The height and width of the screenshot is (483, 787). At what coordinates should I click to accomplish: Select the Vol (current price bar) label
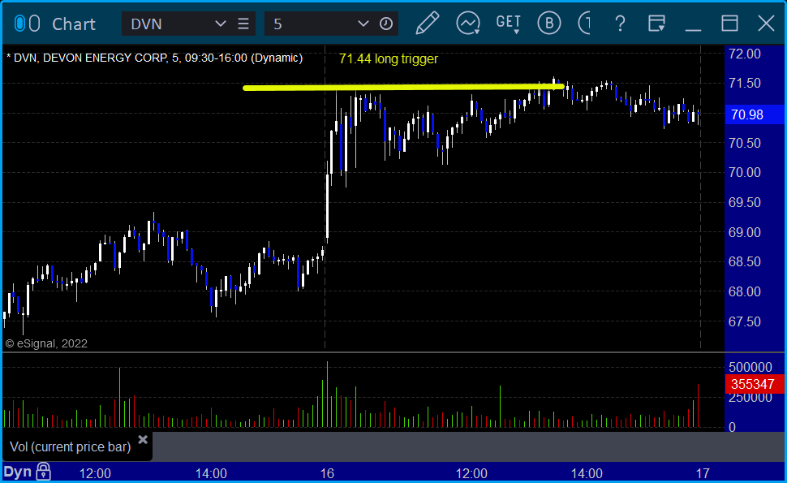click(71, 446)
